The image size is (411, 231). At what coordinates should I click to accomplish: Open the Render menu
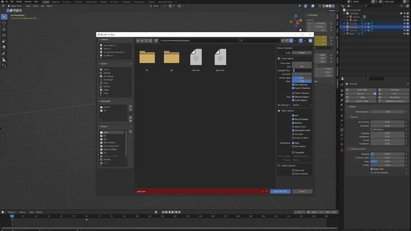pyautogui.click(x=19, y=1)
